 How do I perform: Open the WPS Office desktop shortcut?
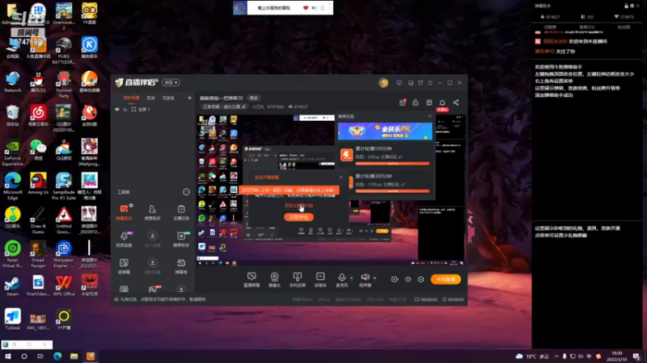coord(64,286)
